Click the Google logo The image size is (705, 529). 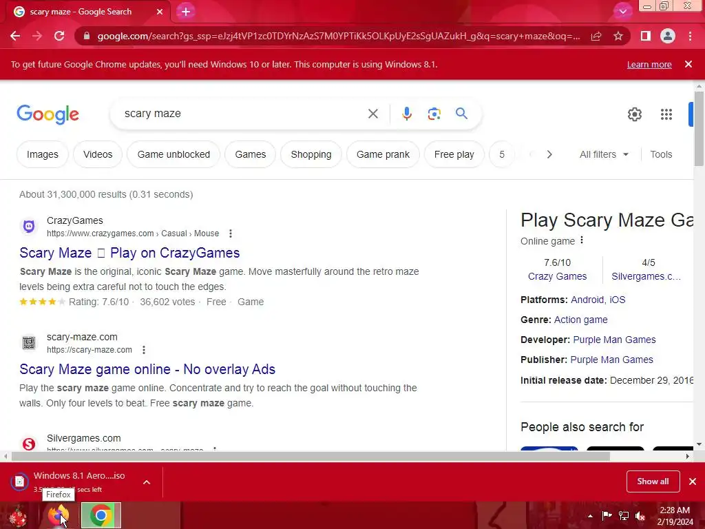click(x=48, y=114)
